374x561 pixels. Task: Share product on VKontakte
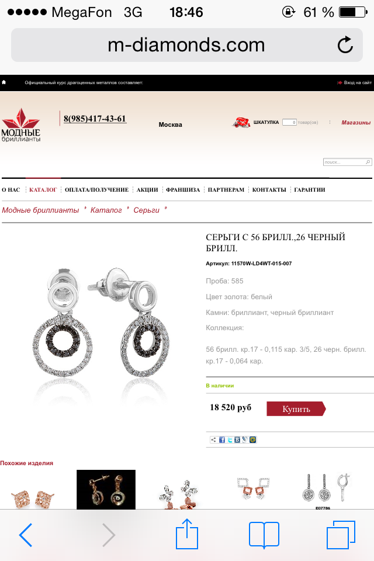pos(237,439)
